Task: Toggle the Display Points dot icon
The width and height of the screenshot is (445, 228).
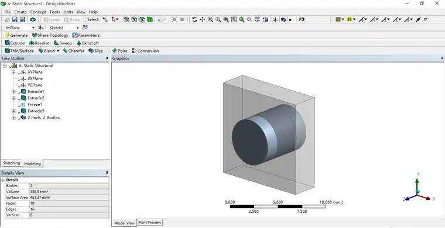Action: [290, 20]
